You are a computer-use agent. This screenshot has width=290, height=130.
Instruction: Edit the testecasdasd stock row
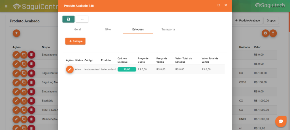click(70, 69)
